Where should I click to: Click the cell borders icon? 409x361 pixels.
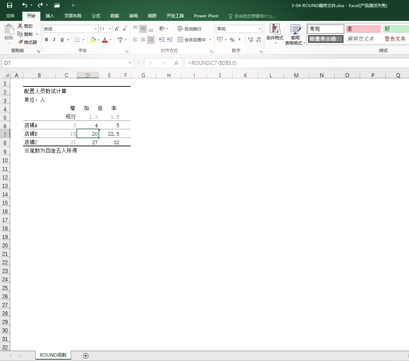[78, 40]
